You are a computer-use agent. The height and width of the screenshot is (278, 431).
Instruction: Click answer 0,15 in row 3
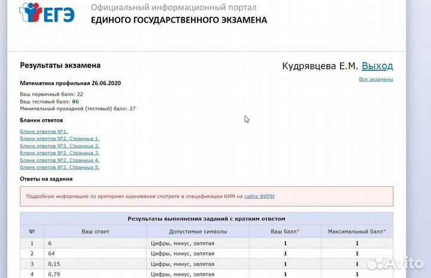click(x=54, y=264)
